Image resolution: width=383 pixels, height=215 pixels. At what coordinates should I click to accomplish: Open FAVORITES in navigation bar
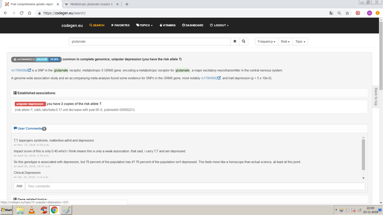[x=120, y=25]
